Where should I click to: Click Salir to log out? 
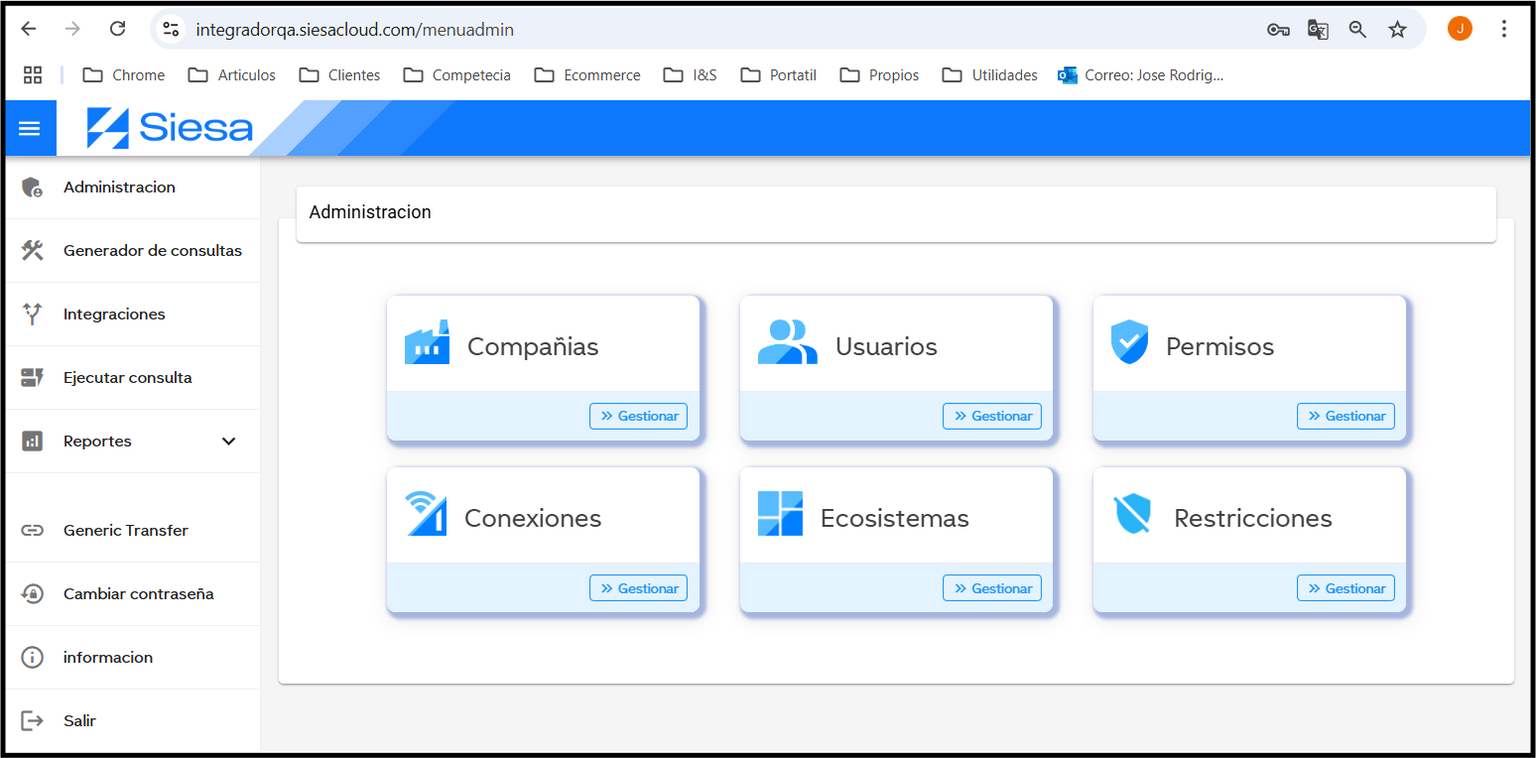tap(79, 721)
